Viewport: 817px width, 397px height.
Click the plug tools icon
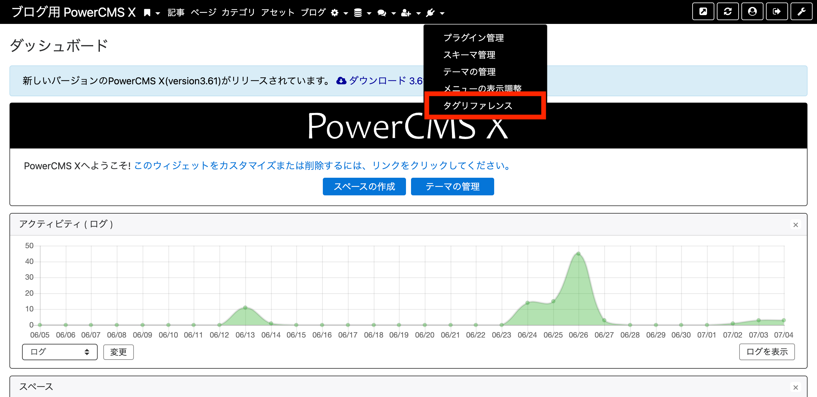pyautogui.click(x=430, y=13)
